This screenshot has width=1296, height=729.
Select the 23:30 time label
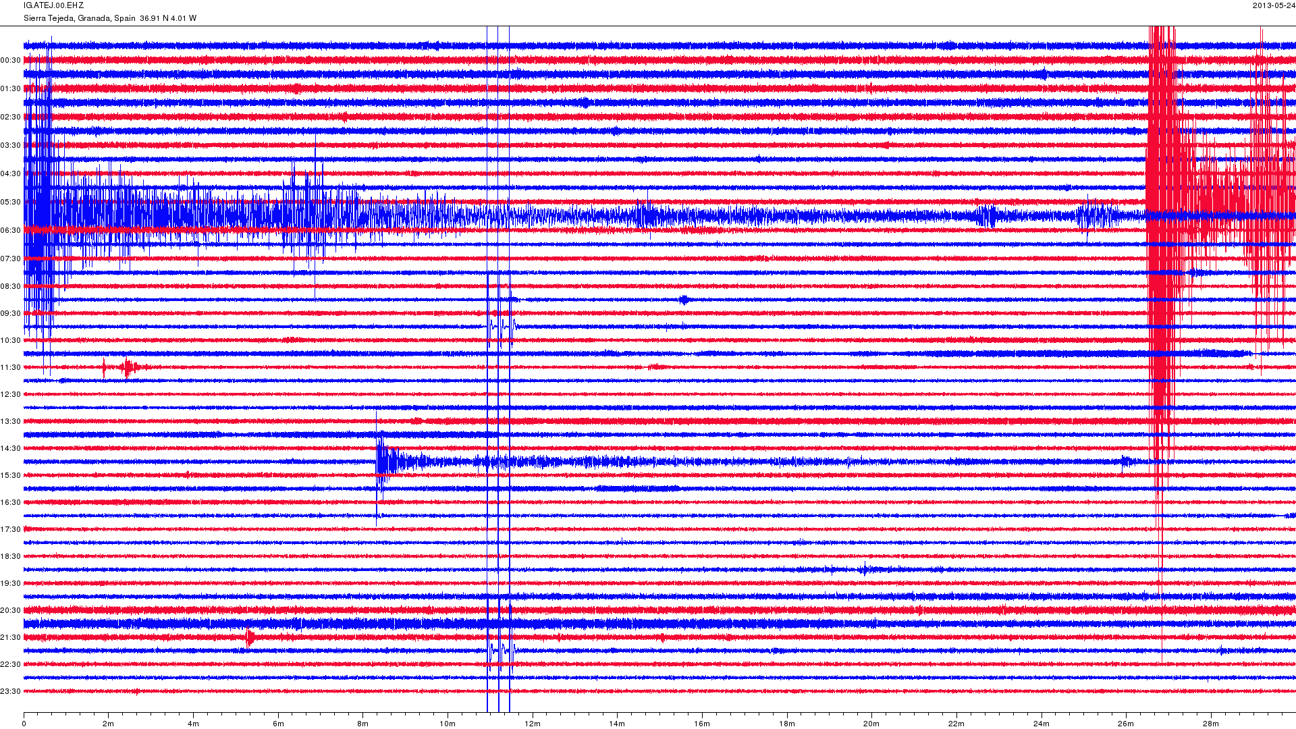(11, 692)
